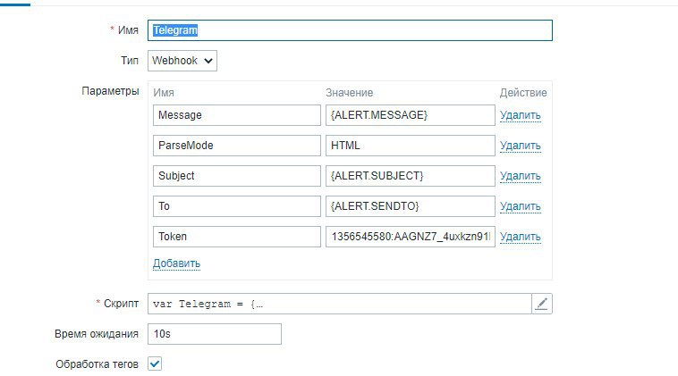Click the Тип label
Viewport: 678px width, 376px height.
tap(130, 61)
